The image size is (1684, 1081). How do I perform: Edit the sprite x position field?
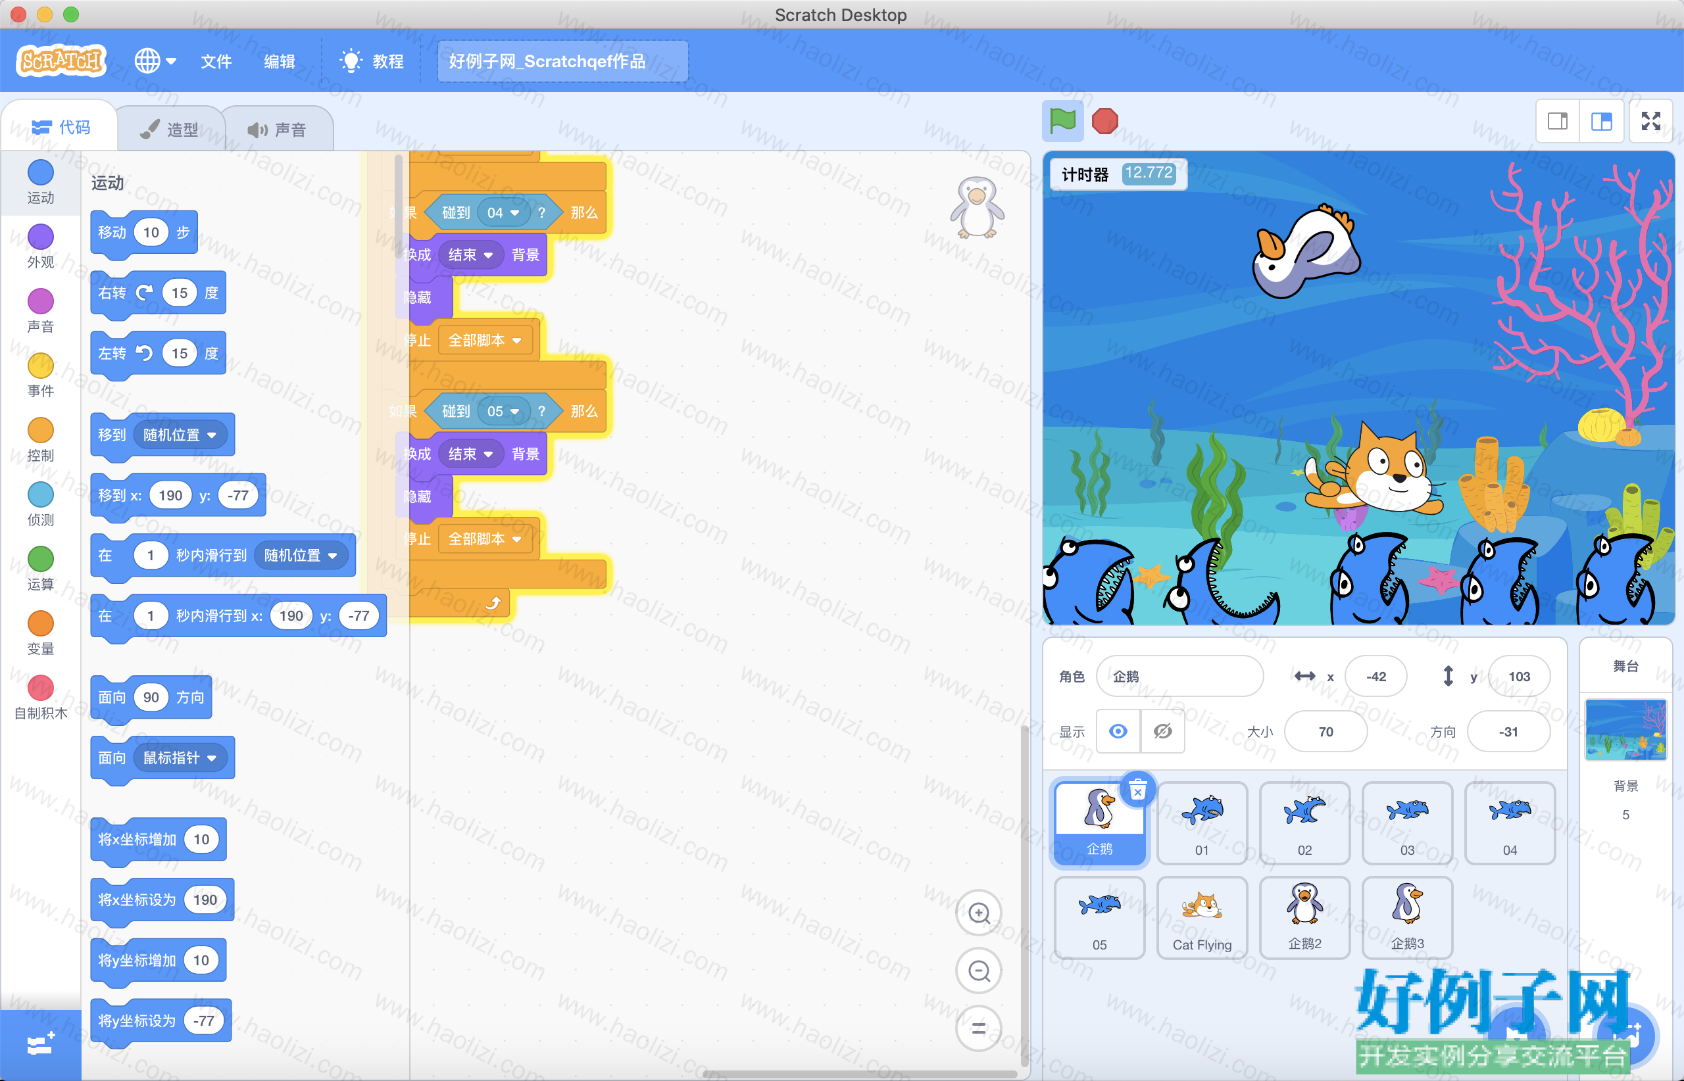(1375, 676)
